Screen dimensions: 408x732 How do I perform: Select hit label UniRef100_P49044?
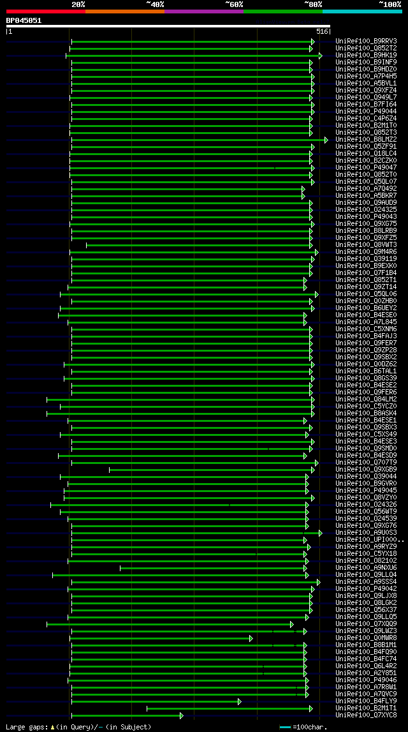click(366, 111)
